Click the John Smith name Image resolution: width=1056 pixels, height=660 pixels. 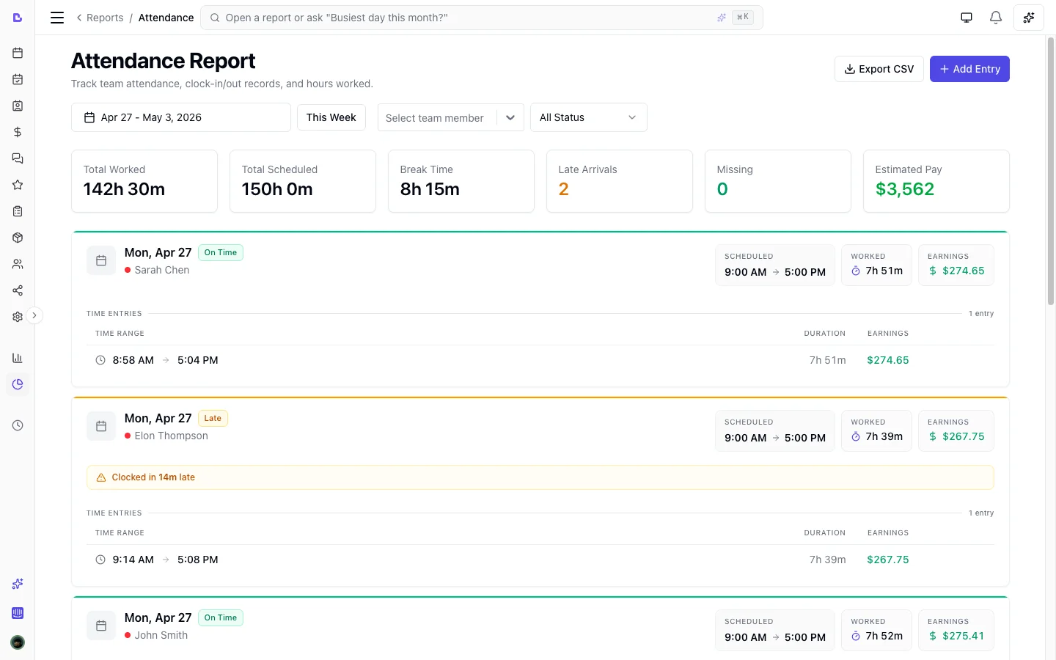161,635
